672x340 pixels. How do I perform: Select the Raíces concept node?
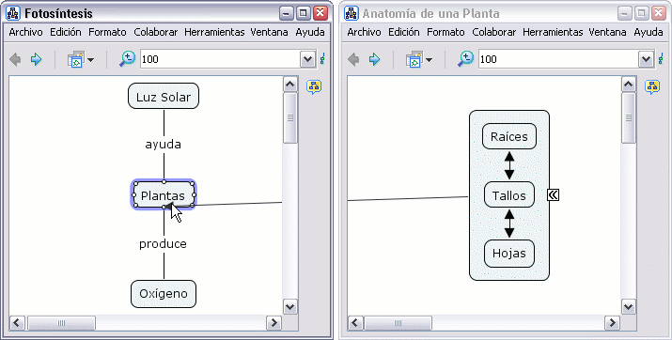click(509, 136)
